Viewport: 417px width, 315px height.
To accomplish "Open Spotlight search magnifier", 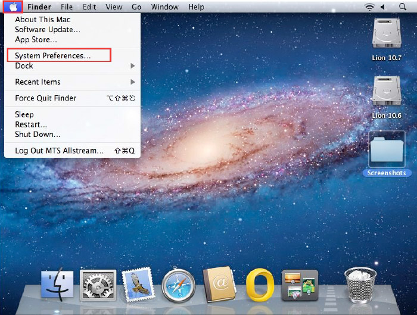I will pyautogui.click(x=403, y=7).
